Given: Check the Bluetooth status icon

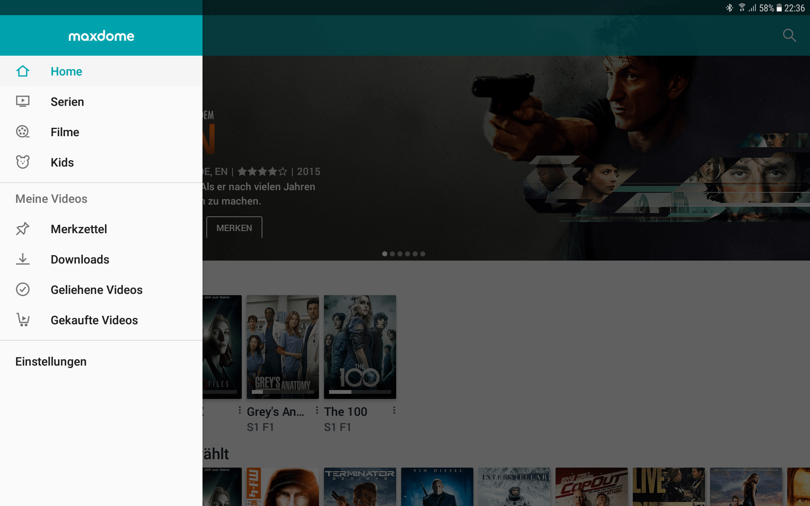Looking at the screenshot, I should point(729,8).
